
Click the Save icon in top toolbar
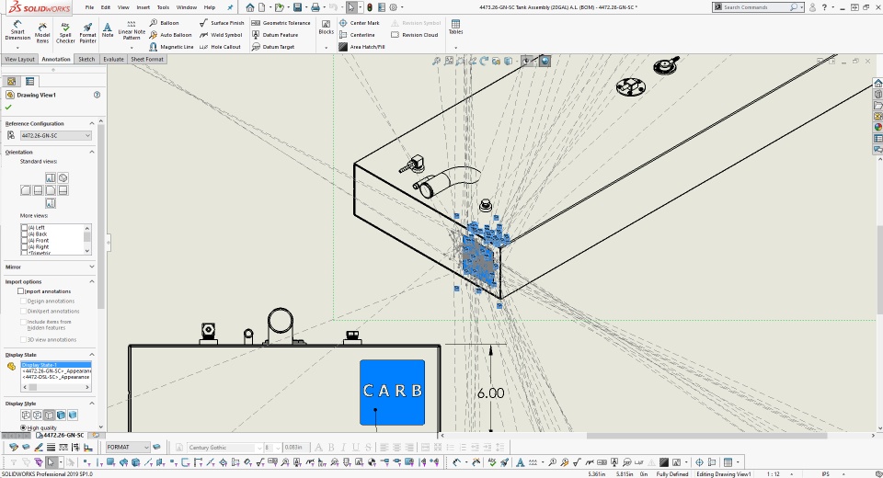tap(297, 7)
